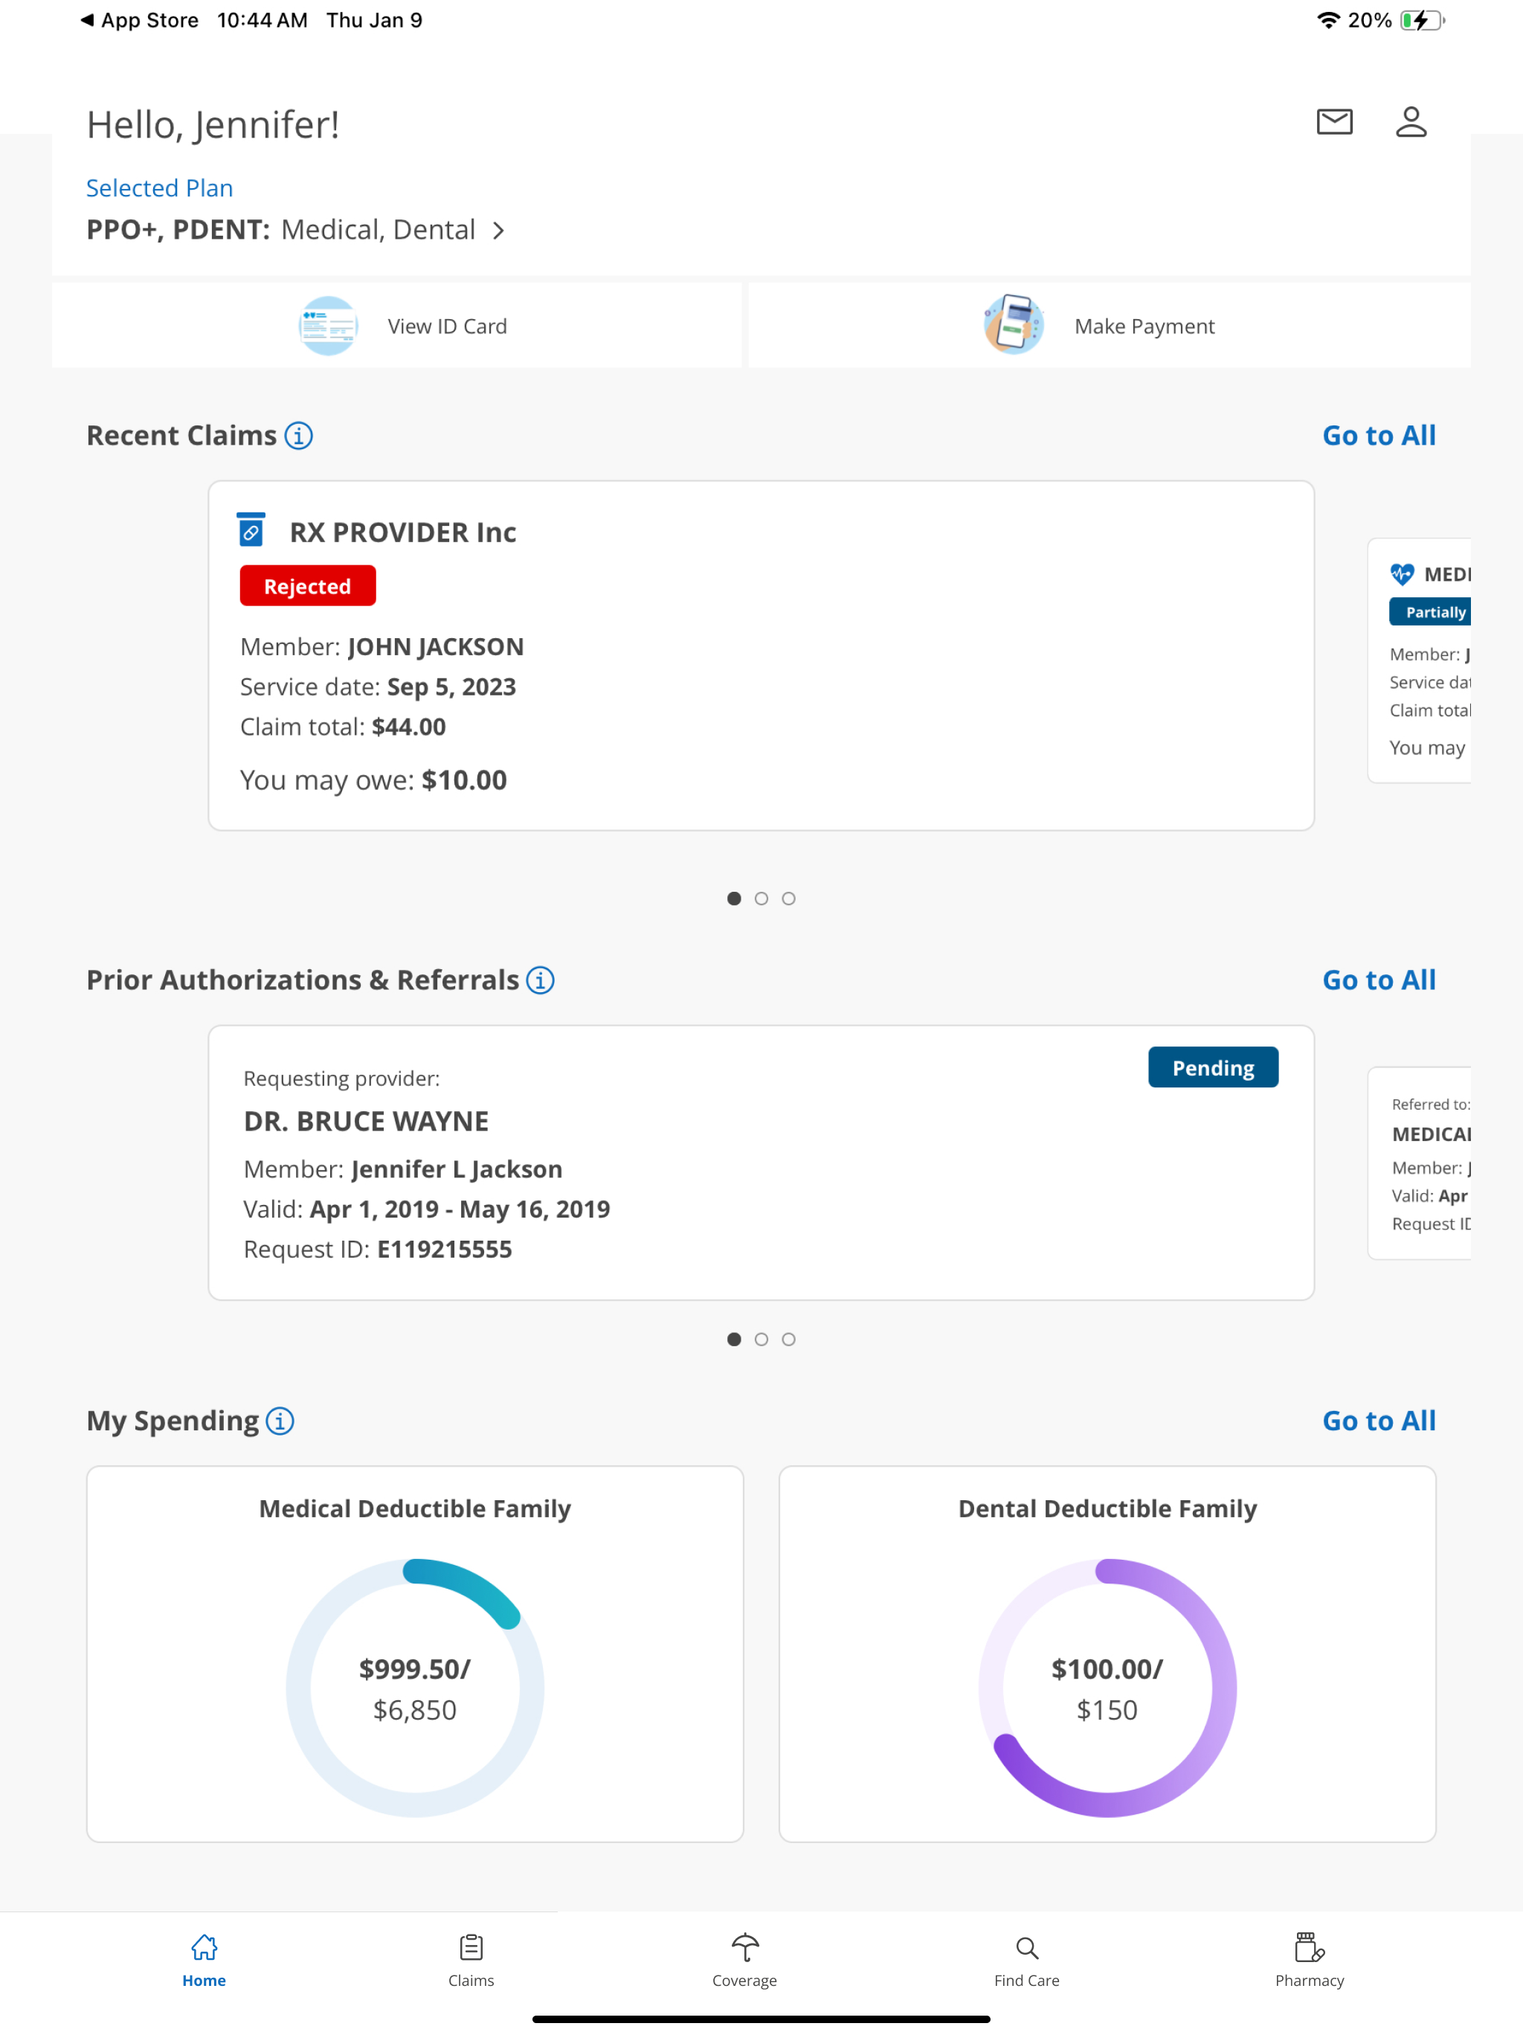This screenshot has height=2032, width=1523.
Task: Open Make Payment using its phone icon
Action: click(1014, 324)
